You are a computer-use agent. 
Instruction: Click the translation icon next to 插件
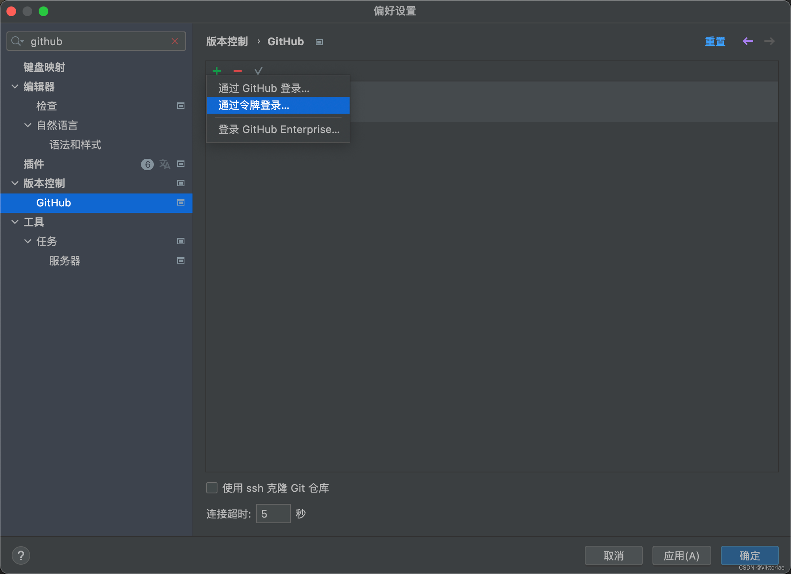point(164,164)
